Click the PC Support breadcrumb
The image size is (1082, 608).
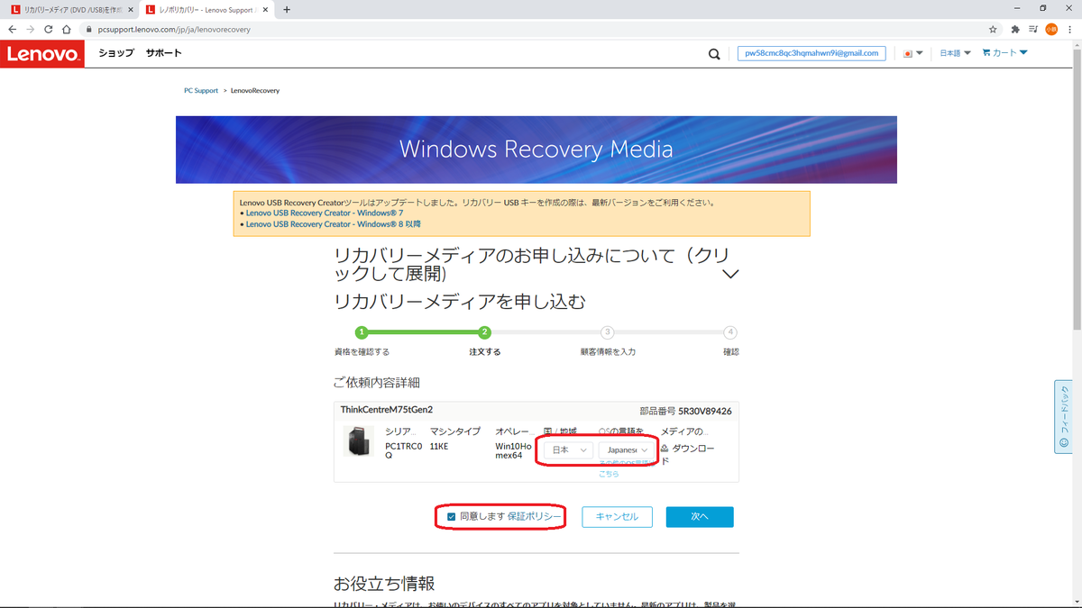[x=201, y=91]
